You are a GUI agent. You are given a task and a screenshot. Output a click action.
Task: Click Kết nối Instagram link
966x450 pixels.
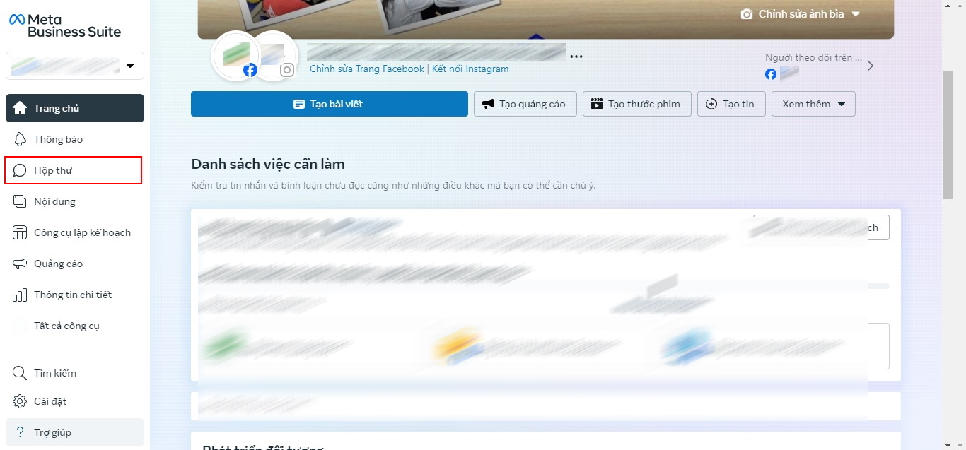470,69
